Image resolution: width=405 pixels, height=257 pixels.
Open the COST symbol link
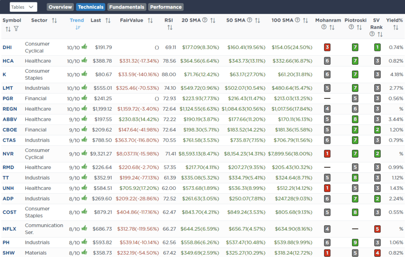[9, 212]
